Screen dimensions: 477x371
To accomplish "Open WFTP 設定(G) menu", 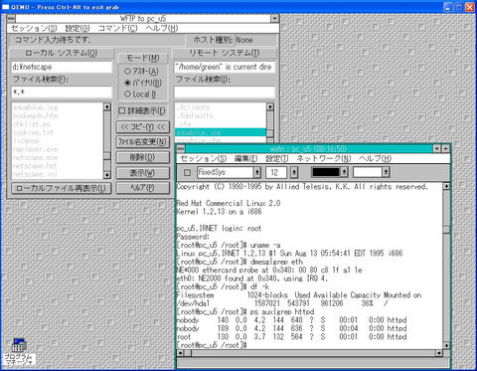I will click(78, 28).
